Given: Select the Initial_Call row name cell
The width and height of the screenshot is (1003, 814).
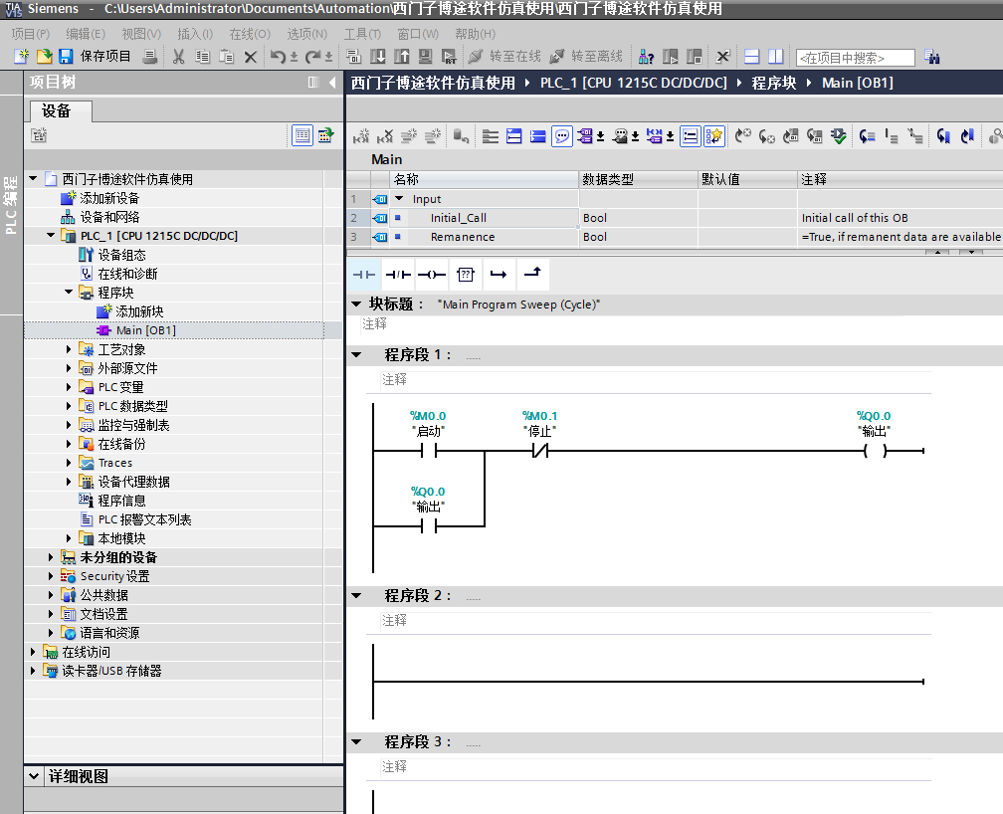Looking at the screenshot, I should [x=485, y=218].
